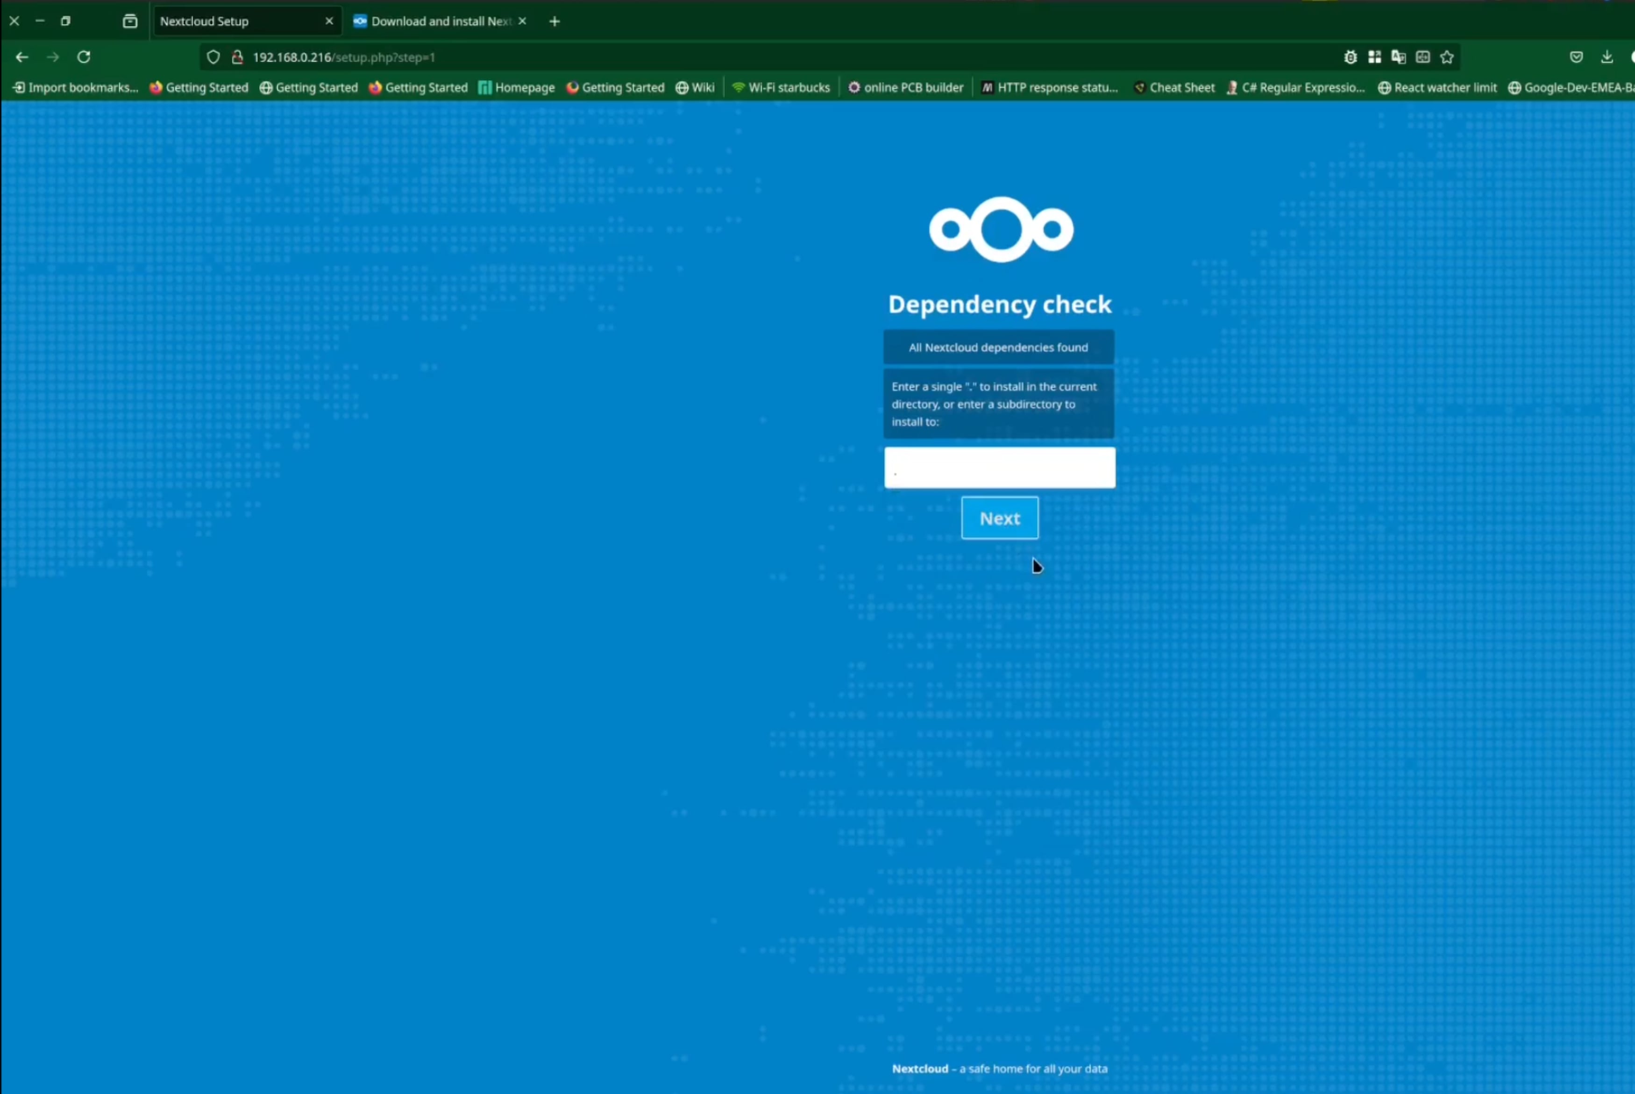The image size is (1635, 1094).
Task: Click the Nextcloud footer link text
Action: click(x=920, y=1068)
